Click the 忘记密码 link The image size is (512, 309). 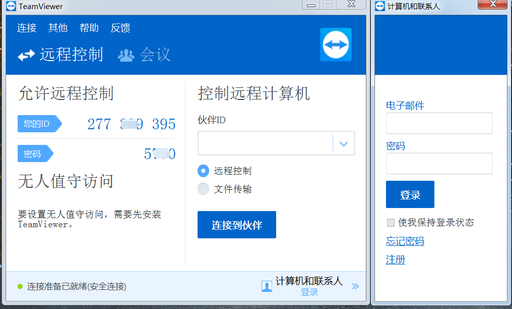[405, 241]
